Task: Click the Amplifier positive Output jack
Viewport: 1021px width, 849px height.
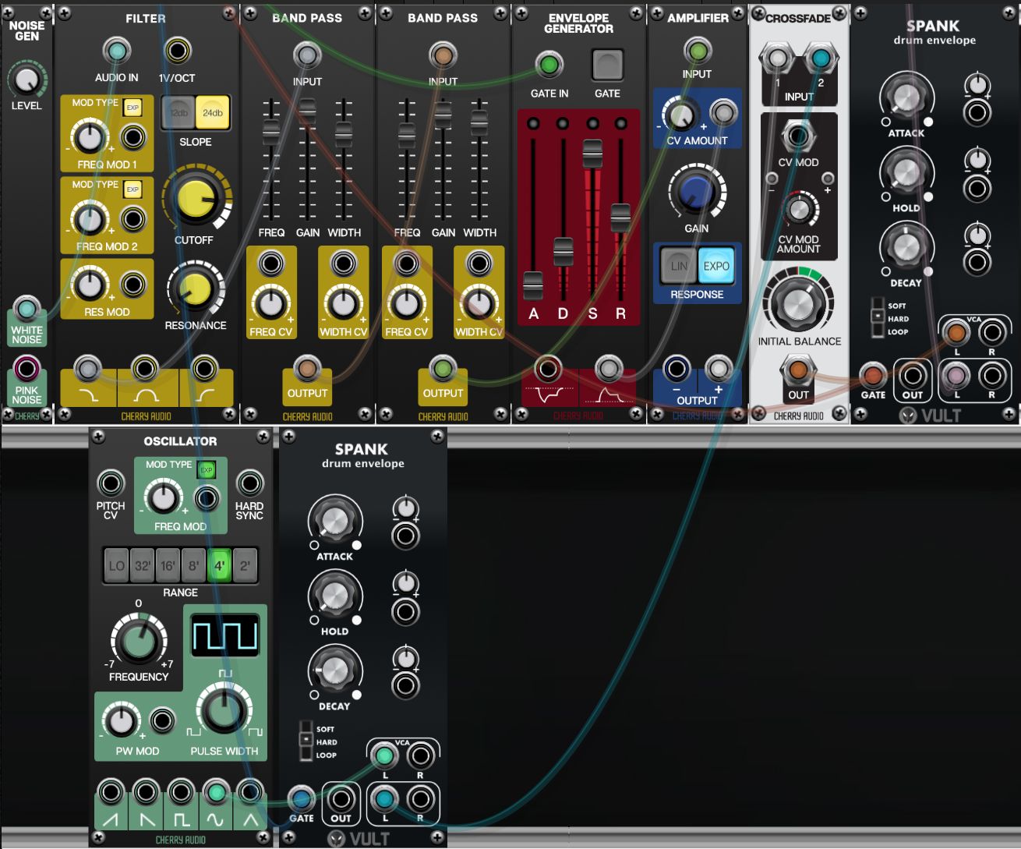Action: [x=718, y=368]
